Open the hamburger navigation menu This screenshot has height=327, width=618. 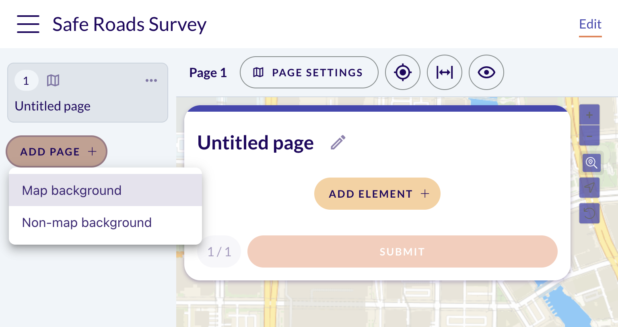tap(28, 24)
